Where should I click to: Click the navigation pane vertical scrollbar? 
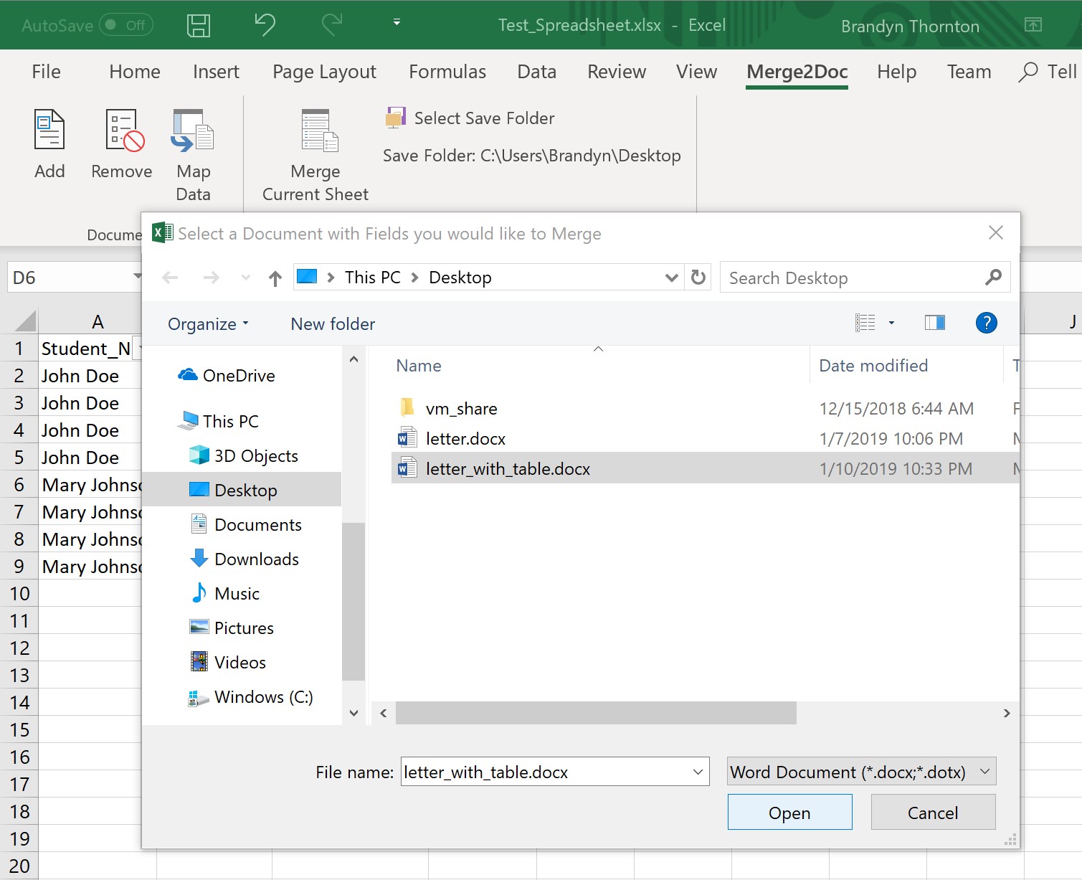tap(353, 601)
